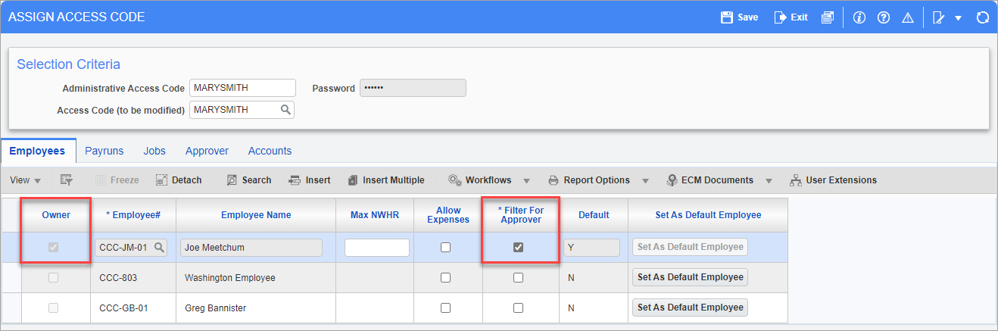Click Set As Default Employee for Joe Meetchum
The width and height of the screenshot is (998, 331).
690,247
